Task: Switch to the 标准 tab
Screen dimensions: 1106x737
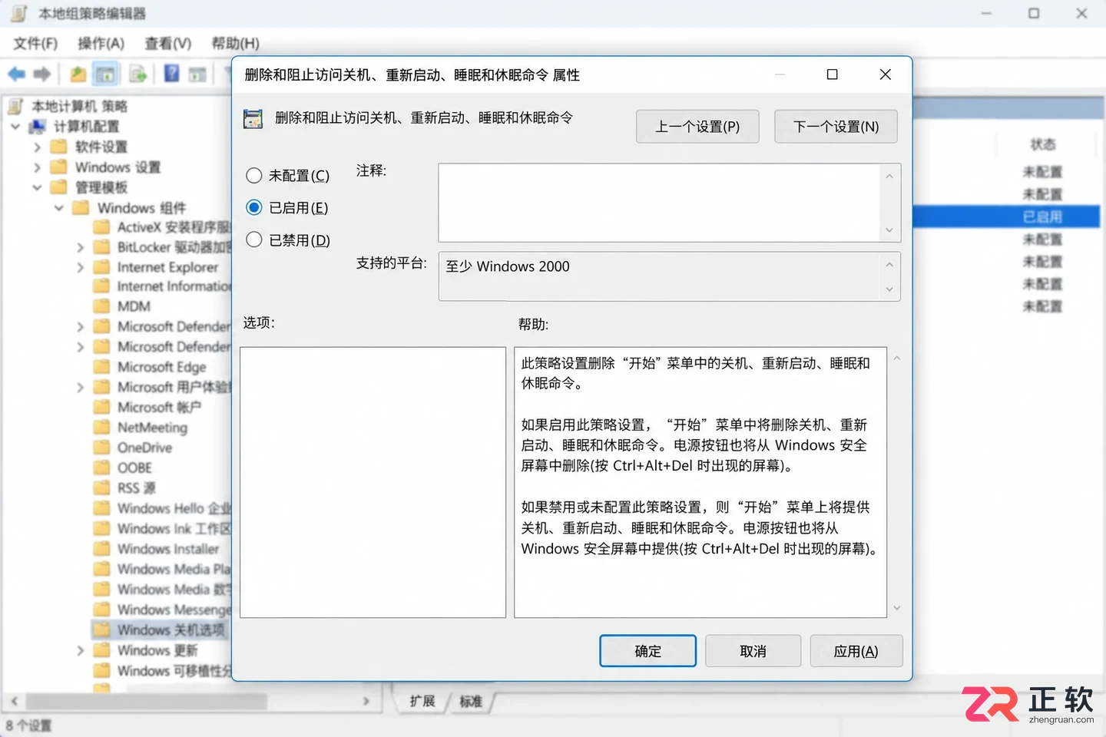Action: pos(471,701)
